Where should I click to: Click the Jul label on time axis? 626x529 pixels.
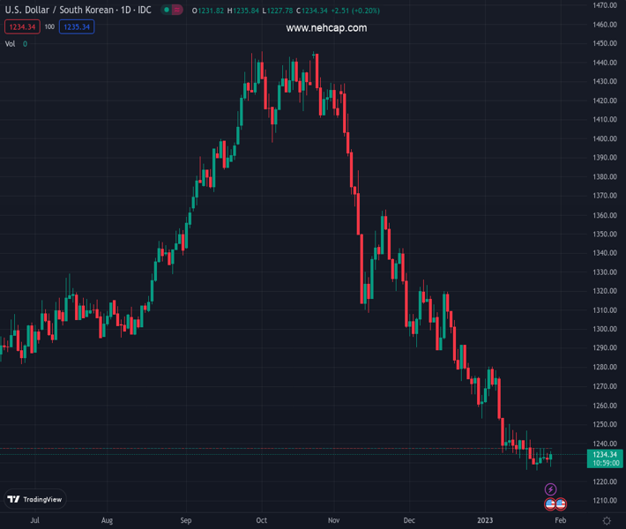click(x=35, y=521)
